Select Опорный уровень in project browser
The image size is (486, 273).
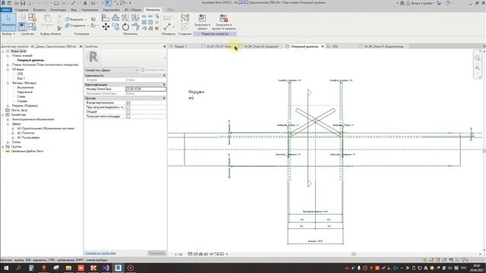tap(30, 61)
